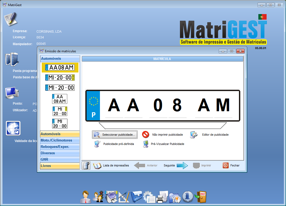Open the folder with tools icon
Viewport: 286px width, 206px height.
tap(175, 197)
